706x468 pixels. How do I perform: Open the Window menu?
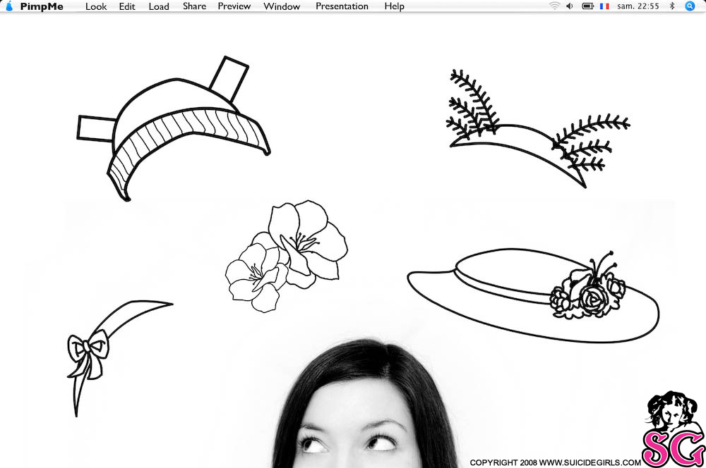point(282,6)
